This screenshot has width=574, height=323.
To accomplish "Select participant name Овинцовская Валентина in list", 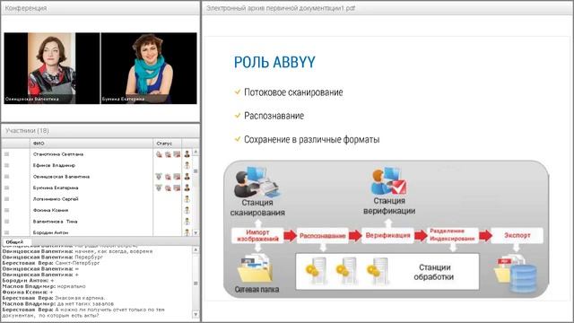I will (61, 177).
